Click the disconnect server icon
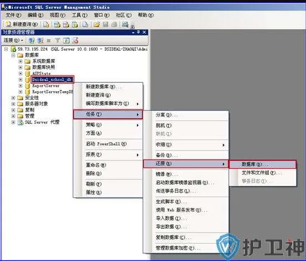The height and width of the screenshot is (261, 306). pyautogui.click(x=41, y=41)
